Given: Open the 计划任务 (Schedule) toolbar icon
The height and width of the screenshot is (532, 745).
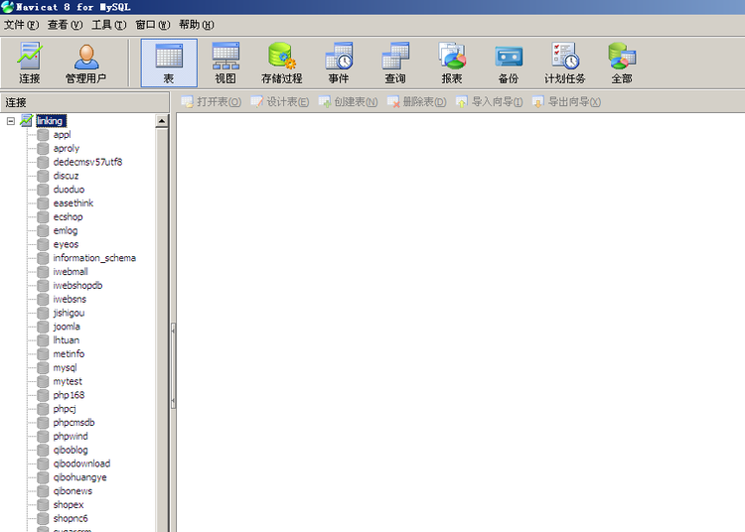Looking at the screenshot, I should point(565,64).
